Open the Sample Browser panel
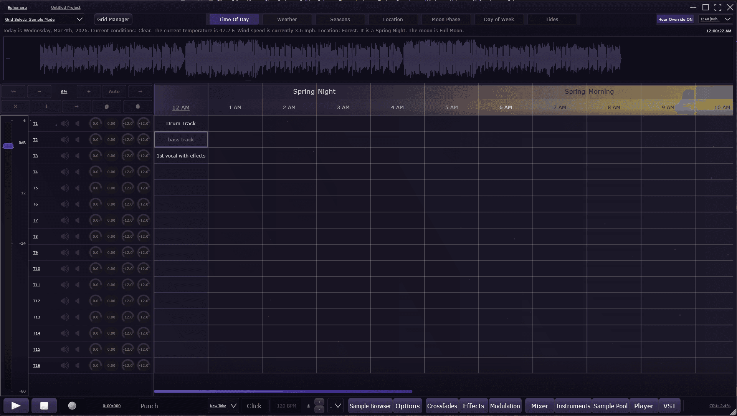The height and width of the screenshot is (416, 737). 370,406
